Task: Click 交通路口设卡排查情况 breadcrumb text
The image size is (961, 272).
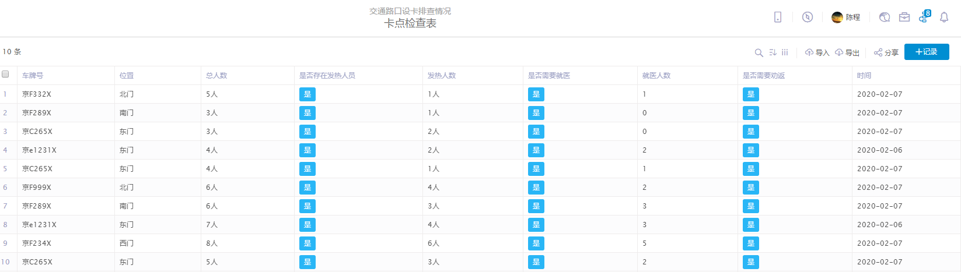Action: [410, 11]
